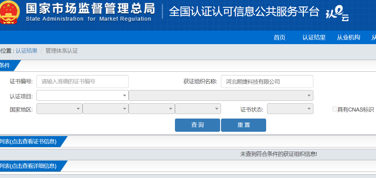This screenshot has width=376, height=178.
Task: Focus the 获证组织名称 input field
Action: tap(267, 81)
